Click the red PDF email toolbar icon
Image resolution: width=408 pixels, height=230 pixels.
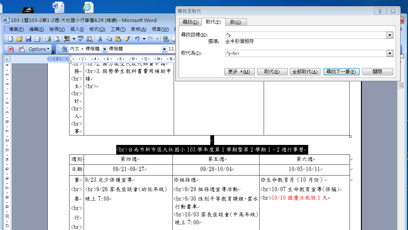point(21,49)
